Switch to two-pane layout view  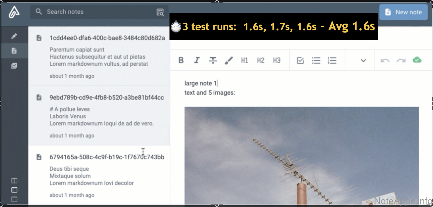[14, 190]
